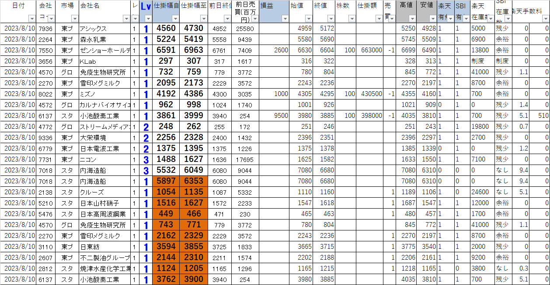This screenshot has width=550, height=285.
Task: Open the 終値 column filter dropdown
Action: click(331, 19)
